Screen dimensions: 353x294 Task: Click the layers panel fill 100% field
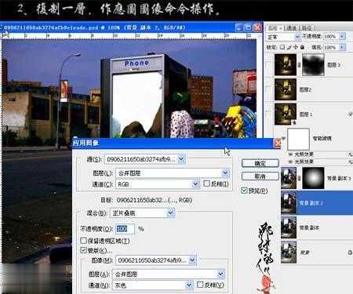click(331, 47)
